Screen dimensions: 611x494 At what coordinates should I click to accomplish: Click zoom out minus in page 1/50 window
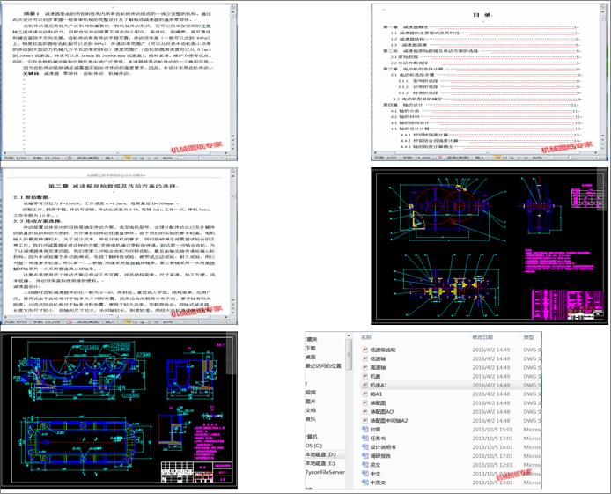click(x=181, y=158)
